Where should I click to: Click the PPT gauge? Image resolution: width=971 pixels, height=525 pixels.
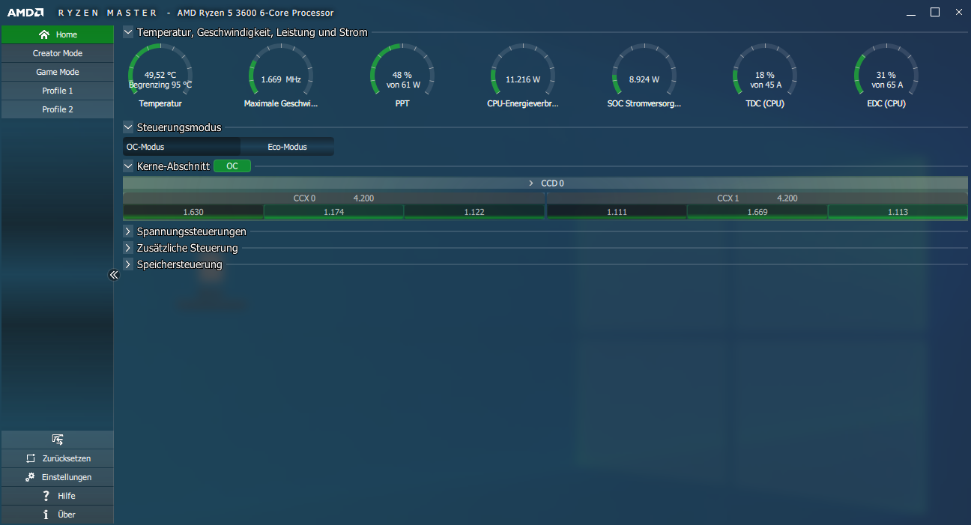pos(402,74)
